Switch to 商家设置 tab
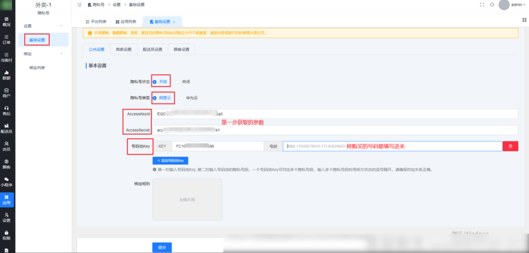The width and height of the screenshot is (529, 253). pyautogui.click(x=123, y=49)
